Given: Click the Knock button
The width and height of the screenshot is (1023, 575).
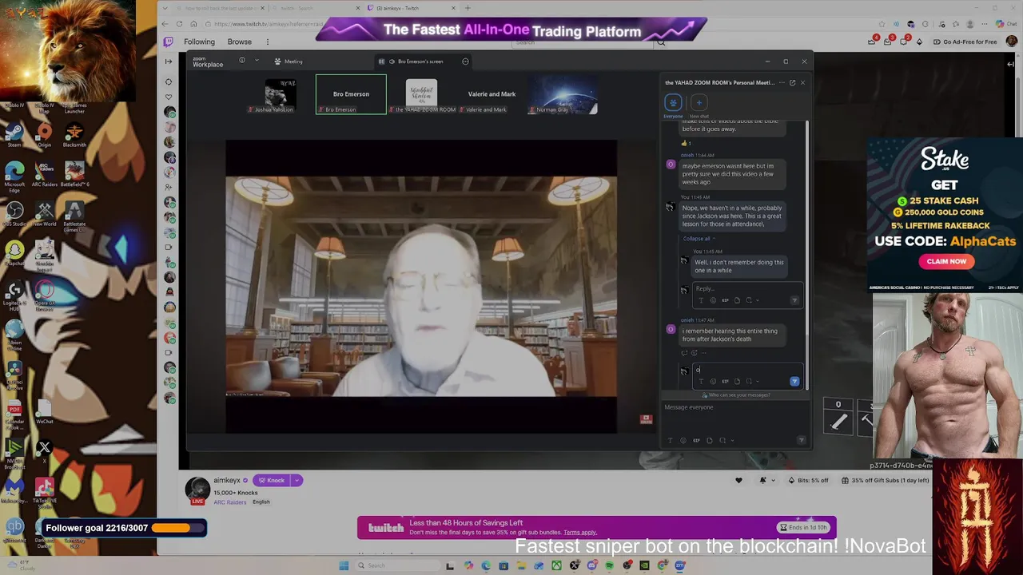Looking at the screenshot, I should (x=272, y=480).
